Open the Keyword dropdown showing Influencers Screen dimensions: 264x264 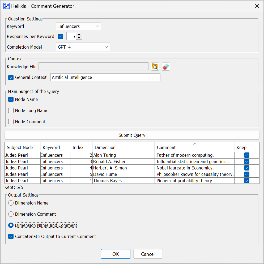tap(78, 27)
